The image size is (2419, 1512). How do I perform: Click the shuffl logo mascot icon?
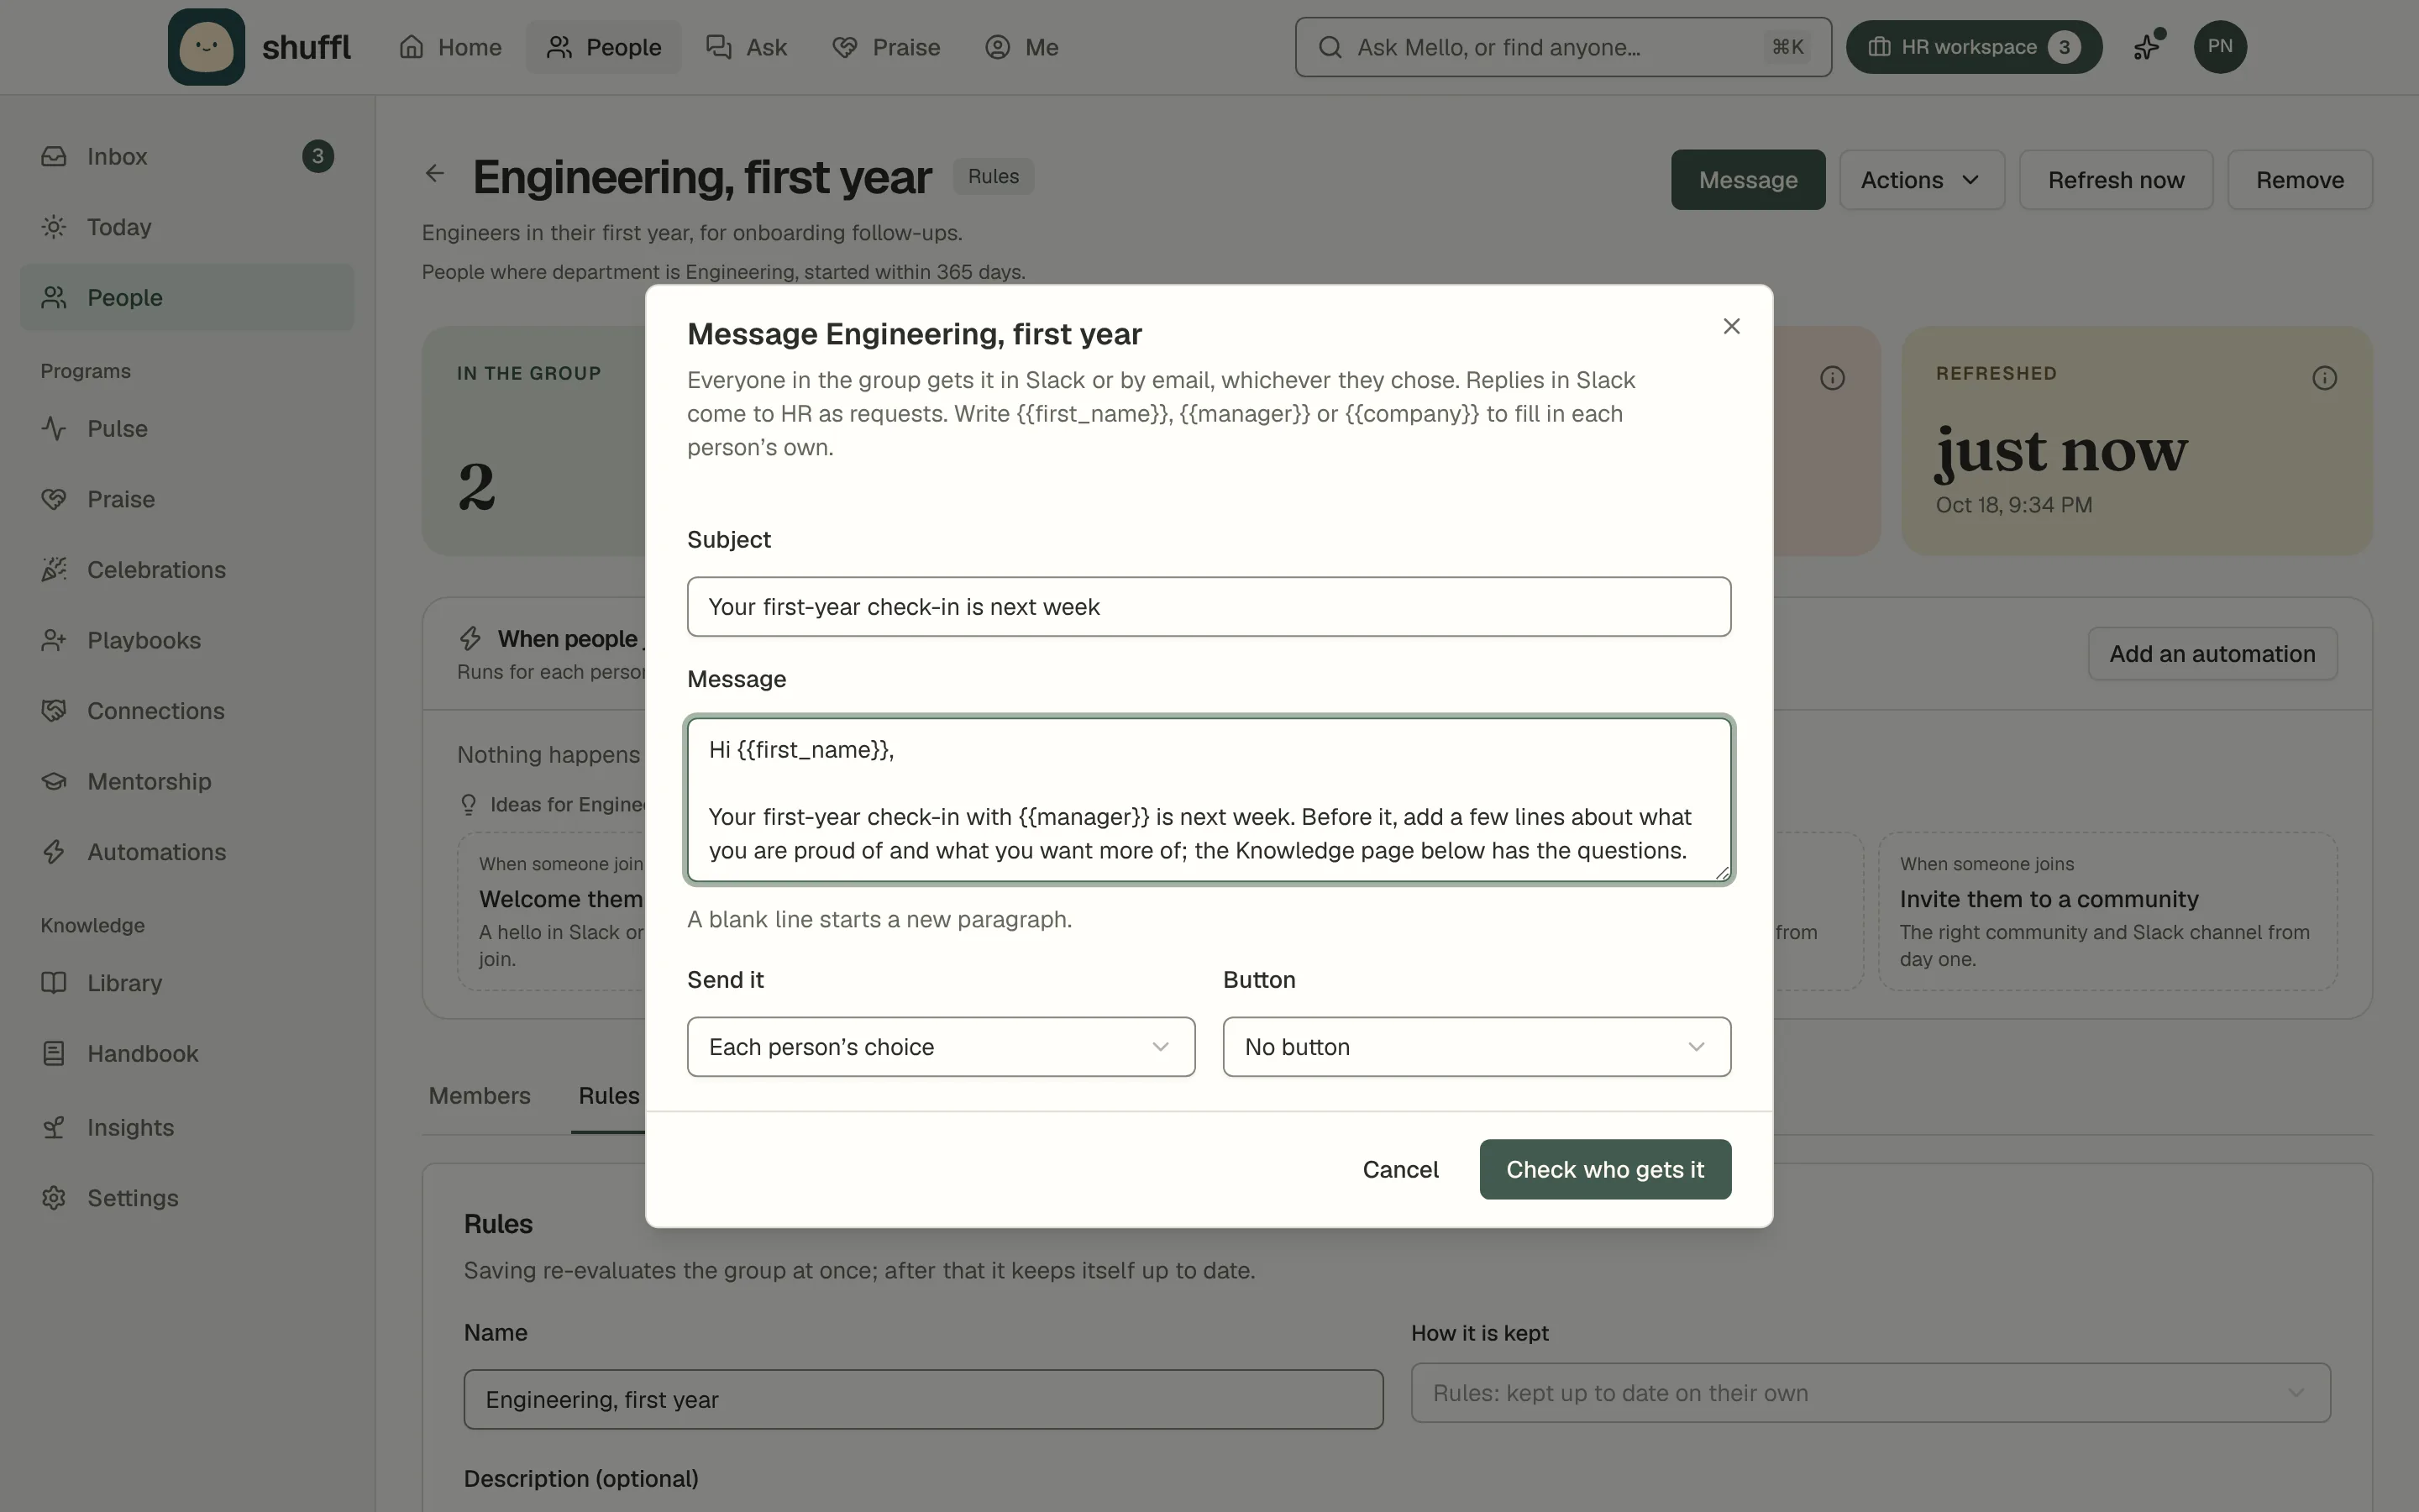(206, 47)
